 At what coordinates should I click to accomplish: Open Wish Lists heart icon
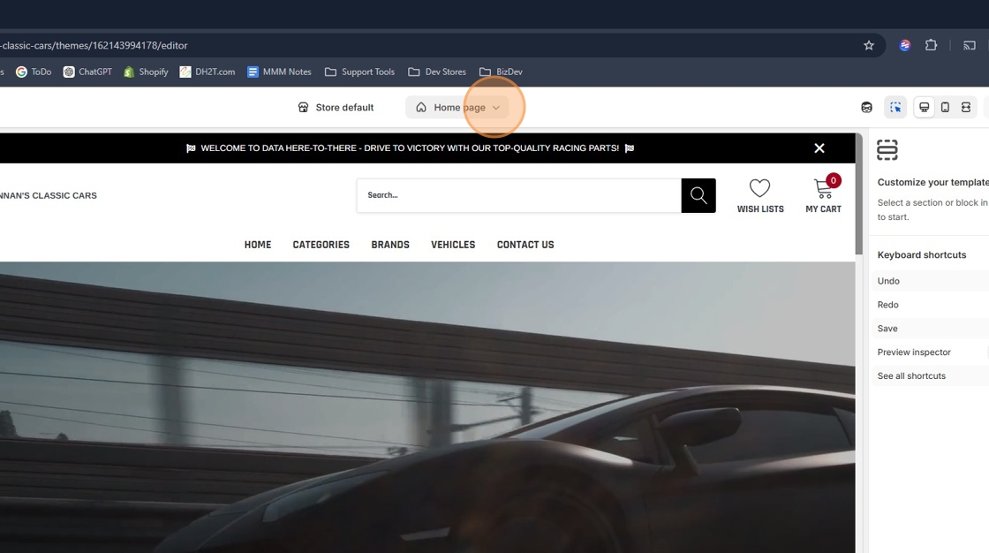pos(759,188)
